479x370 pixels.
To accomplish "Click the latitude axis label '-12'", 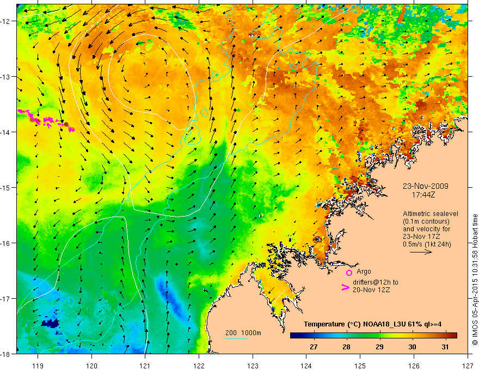I will coord(5,21).
